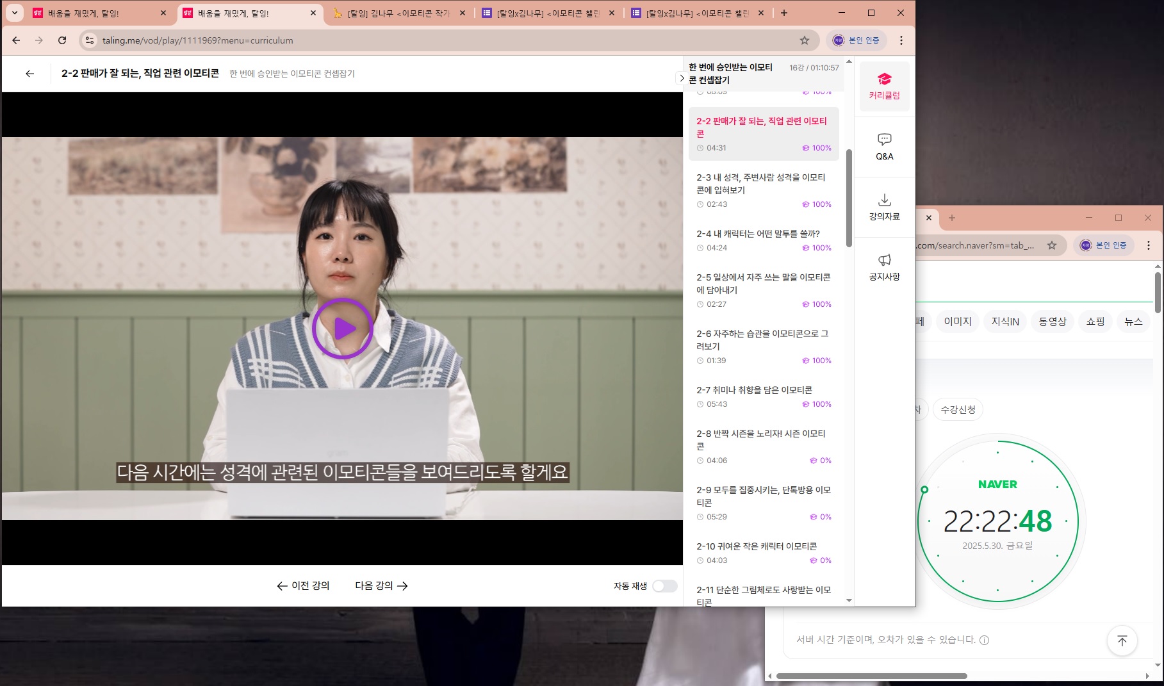Close the first 배움을 재밌게, 탈잉! tab
Viewport: 1164px width, 686px height.
(x=163, y=13)
